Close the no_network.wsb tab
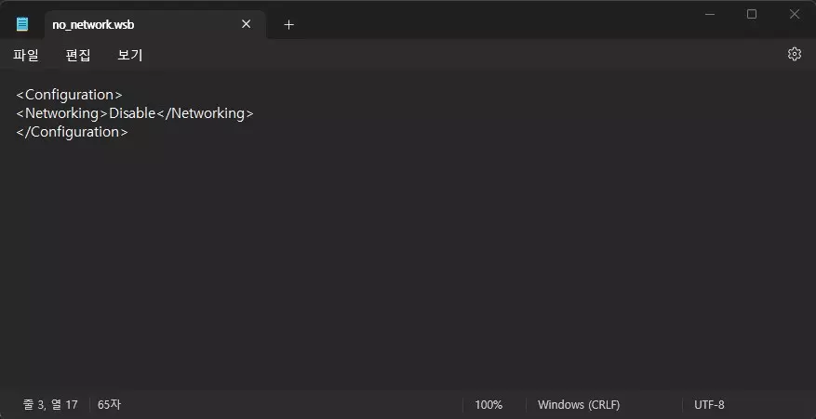Image resolution: width=816 pixels, height=419 pixels. pos(247,24)
